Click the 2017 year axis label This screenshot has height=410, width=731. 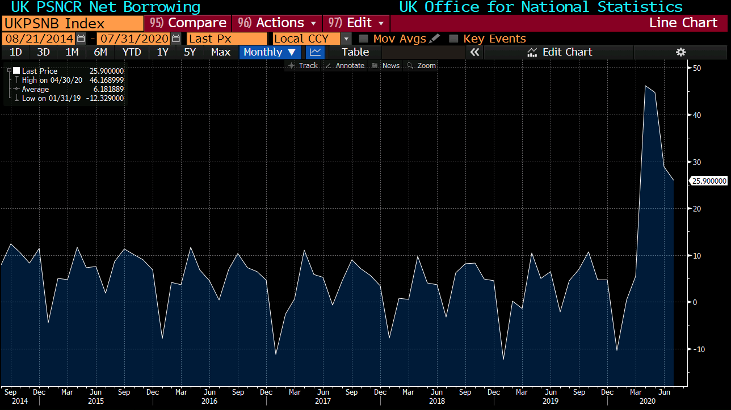point(322,401)
